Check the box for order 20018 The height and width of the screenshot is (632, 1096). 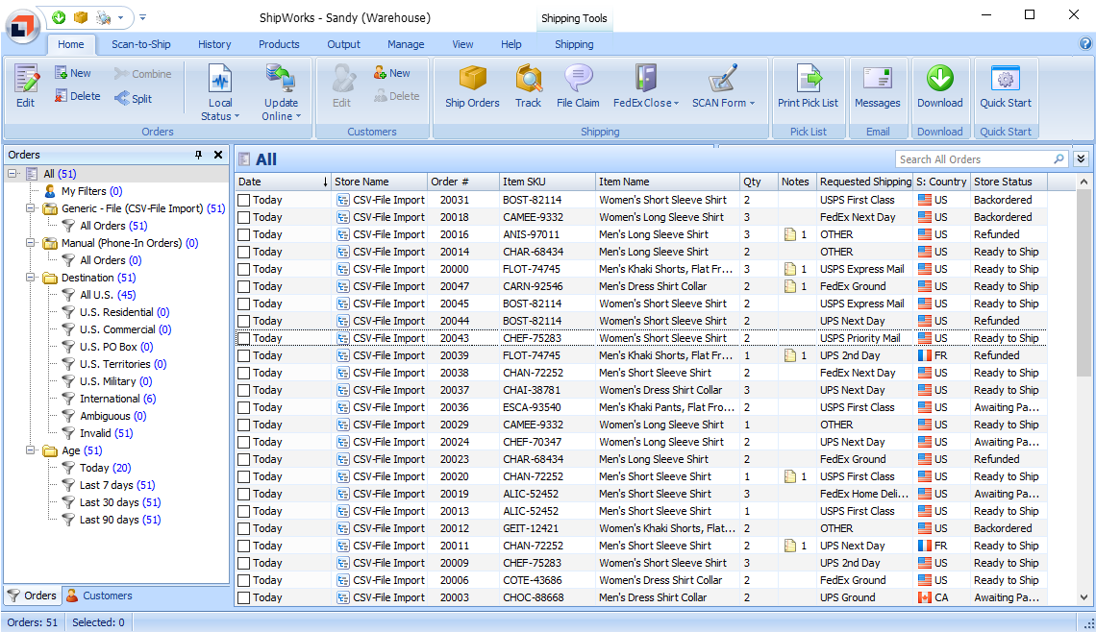click(x=244, y=217)
